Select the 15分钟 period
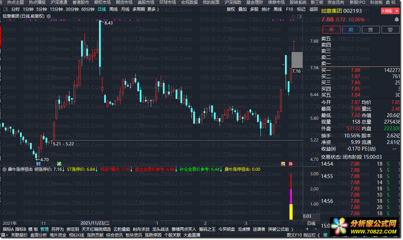 56,9
